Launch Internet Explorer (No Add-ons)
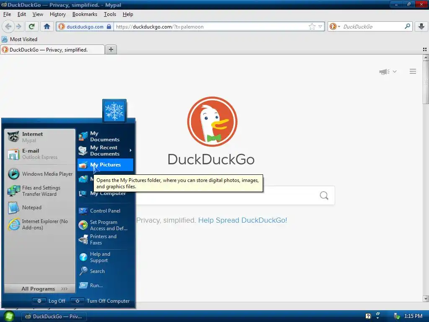 click(40, 224)
